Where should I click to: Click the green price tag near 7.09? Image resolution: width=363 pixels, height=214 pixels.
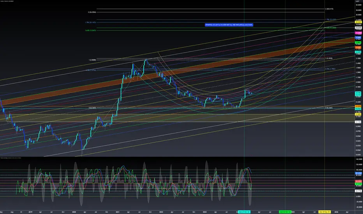[358, 42]
